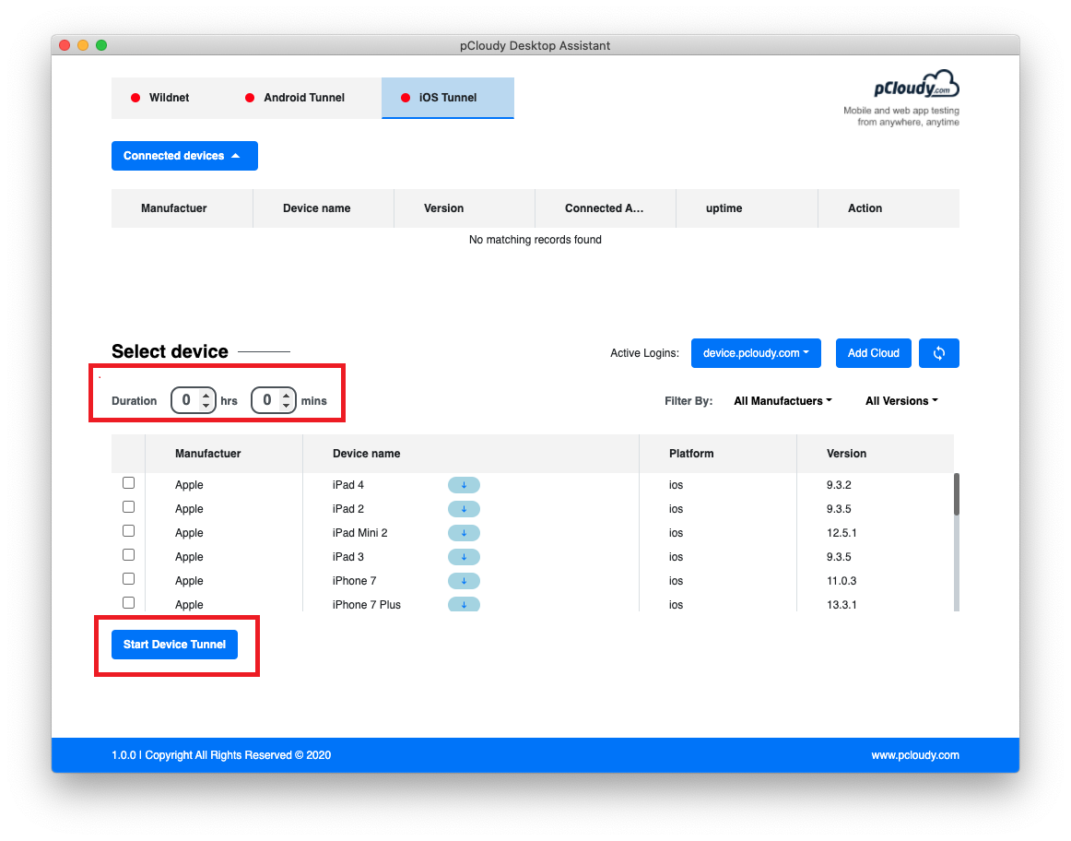Viewport: 1071px width, 841px height.
Task: Increase hours with the up stepper arrow
Action: [x=206, y=395]
